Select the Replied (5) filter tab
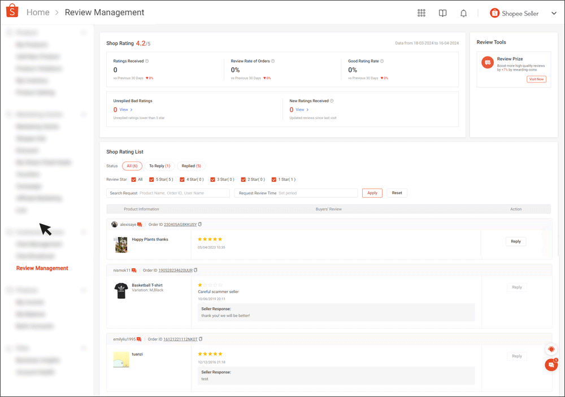The image size is (565, 397). pyautogui.click(x=192, y=165)
